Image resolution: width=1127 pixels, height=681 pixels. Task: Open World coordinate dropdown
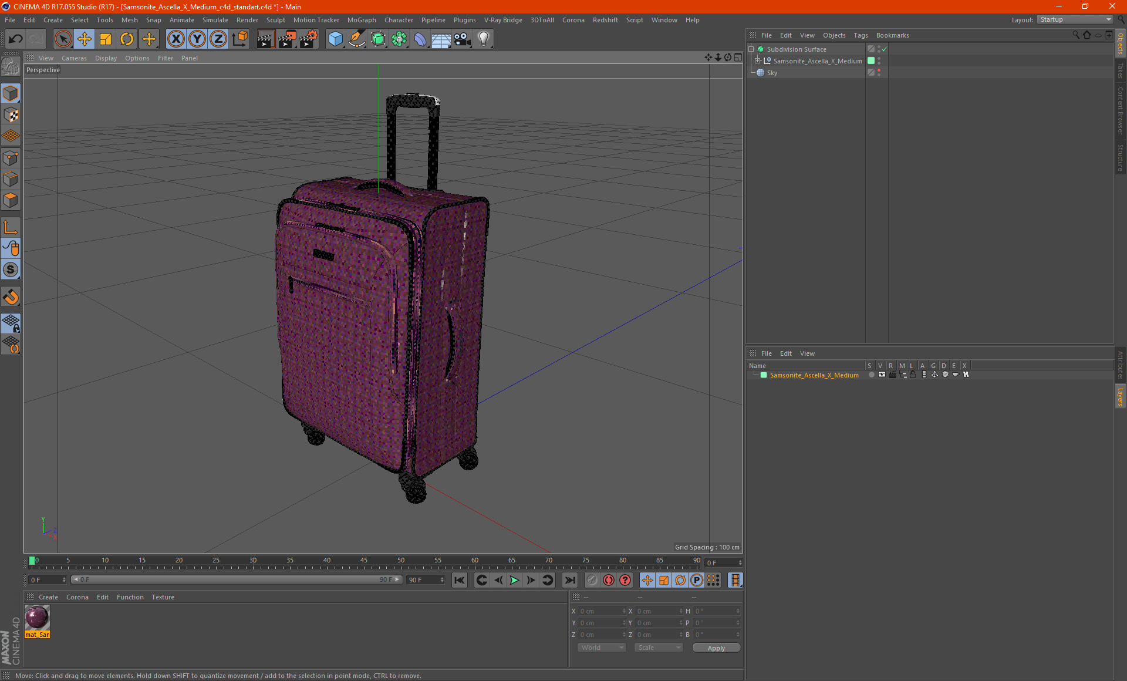click(x=602, y=648)
